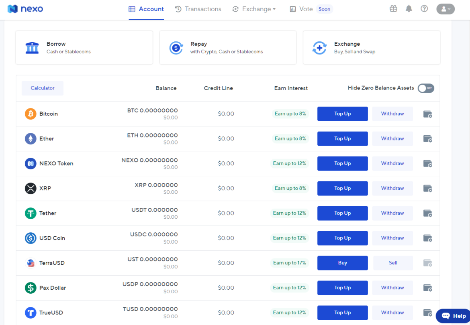Check notifications via the bell icon
The height and width of the screenshot is (325, 470).
409,8
